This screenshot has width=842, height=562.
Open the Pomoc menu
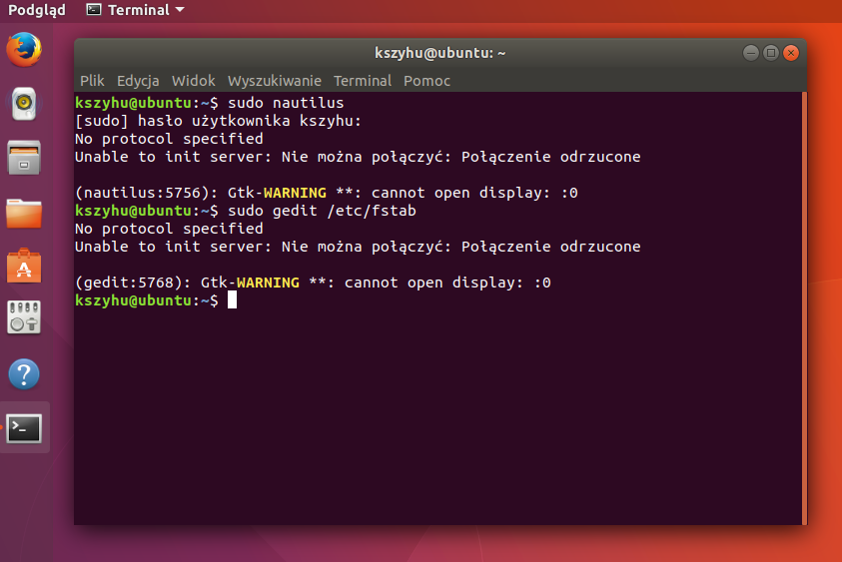click(426, 81)
